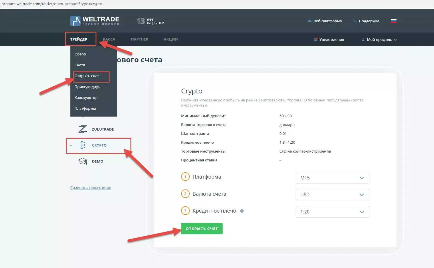Click the user icon beside Мой профиль
434x268 pixels.
click(x=363, y=40)
